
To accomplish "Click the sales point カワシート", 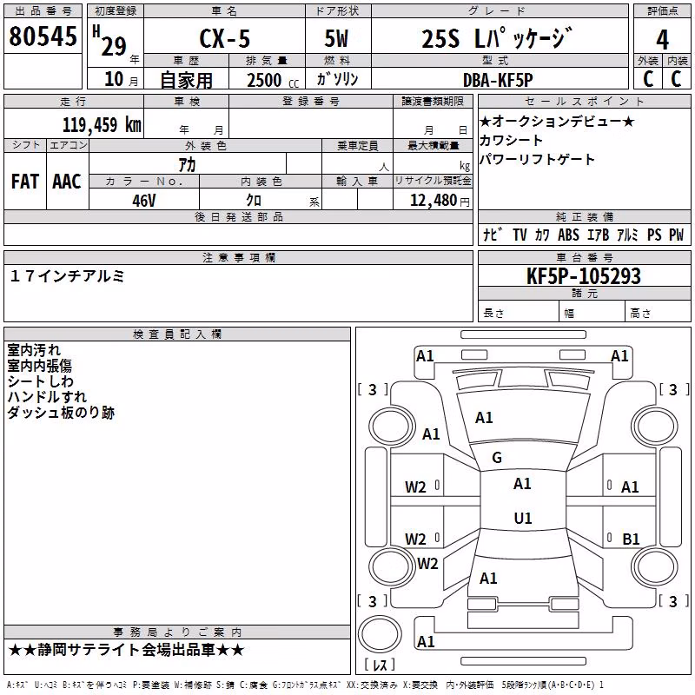I will [x=511, y=140].
